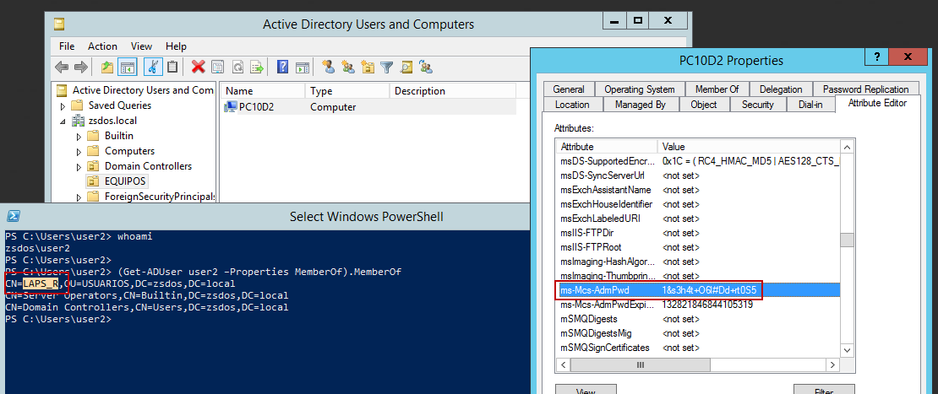938x394 pixels.
Task: Click attribute list horizontal scrollbar left arrow
Action: [x=563, y=364]
